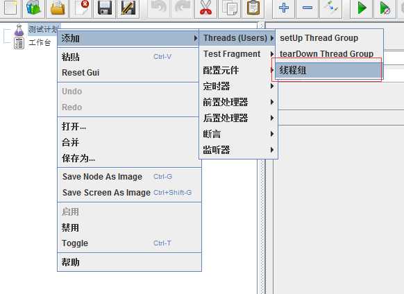This screenshot has width=404, height=294.
Task: Click the Ctrl-T shortcut text
Action: tap(162, 243)
